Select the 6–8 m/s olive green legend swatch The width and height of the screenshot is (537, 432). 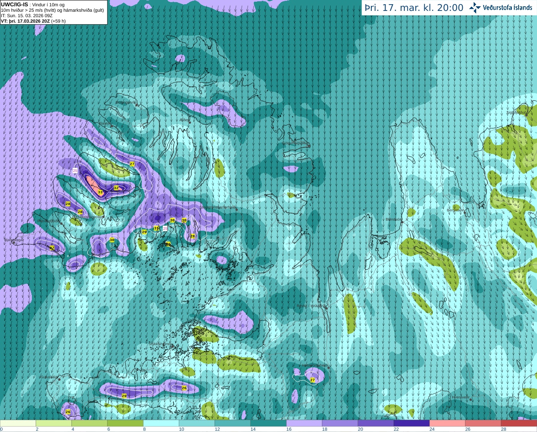tap(125, 423)
